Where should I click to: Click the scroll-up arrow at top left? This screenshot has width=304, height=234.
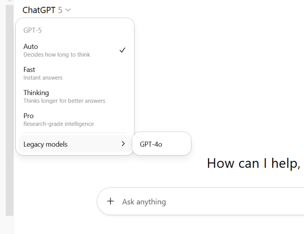pyautogui.click(x=9, y=2)
